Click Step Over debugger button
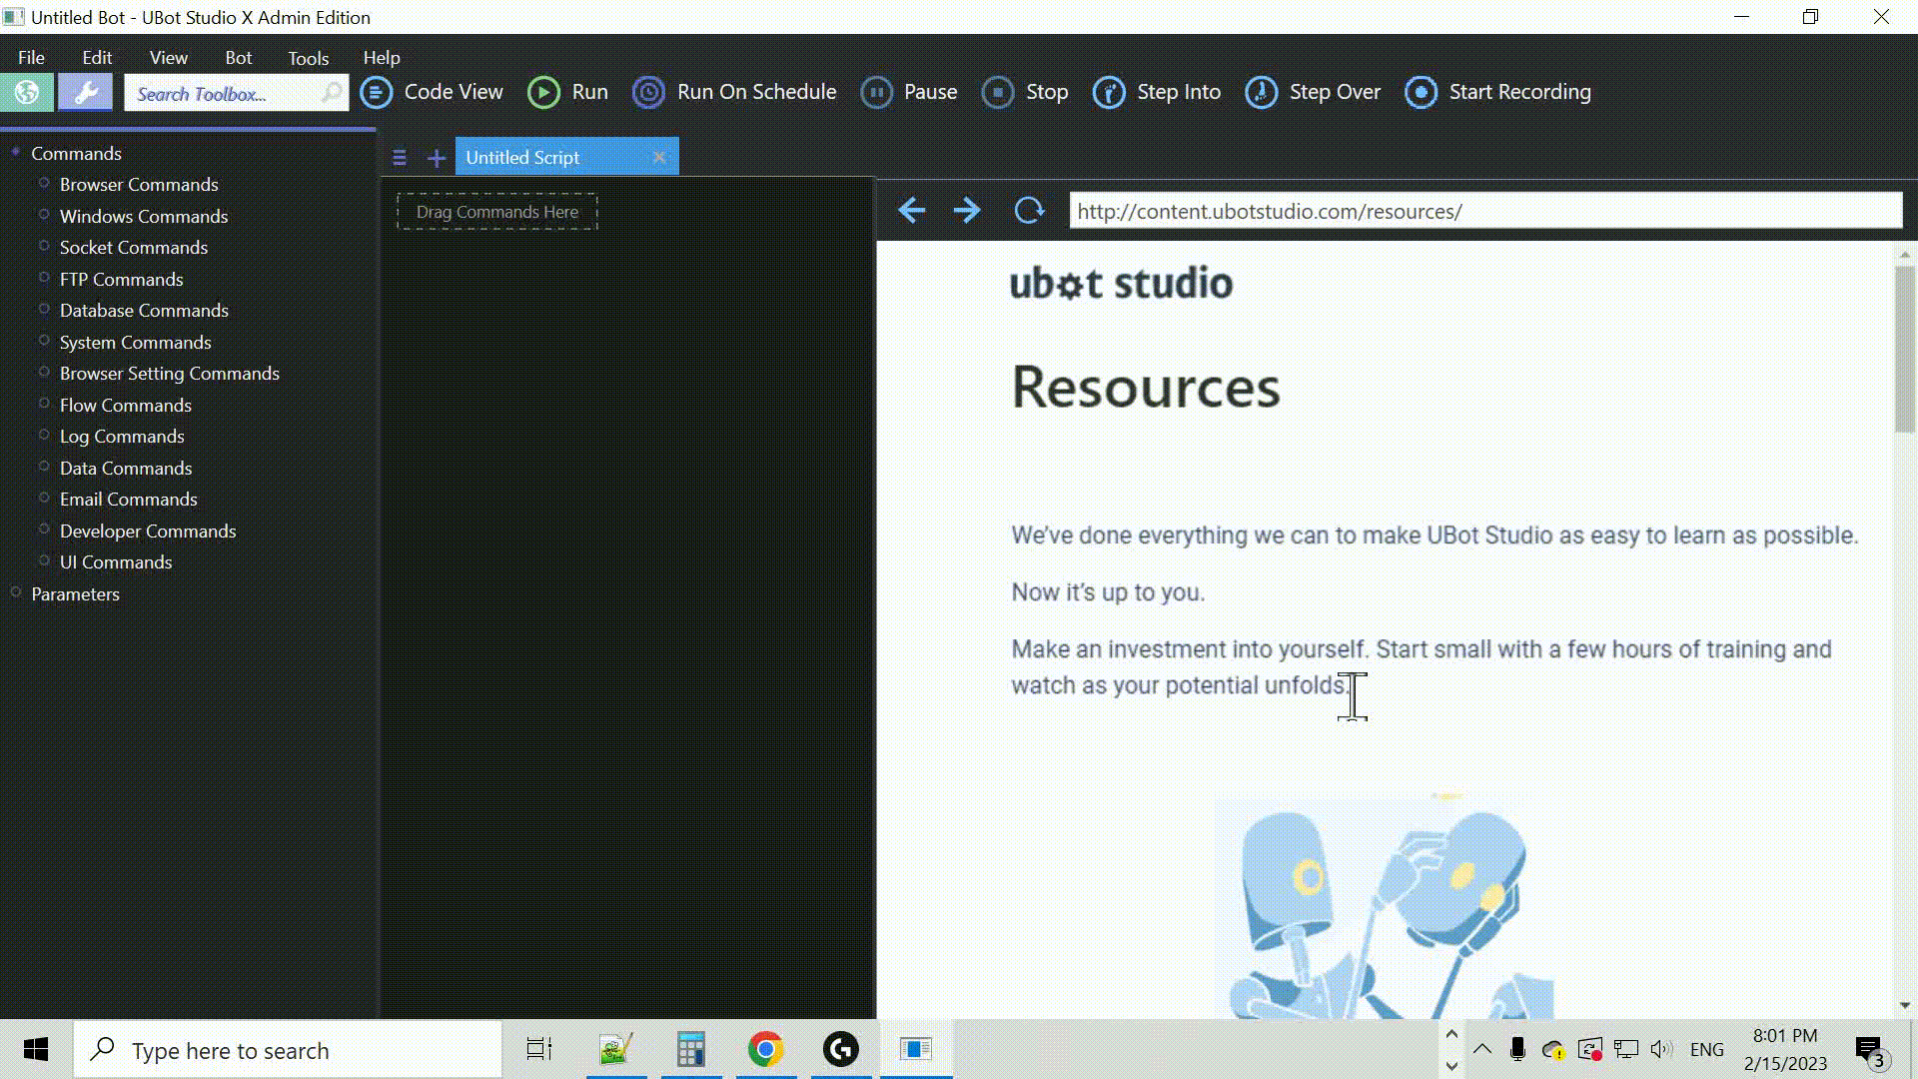Viewport: 1918px width, 1079px height. pyautogui.click(x=1313, y=92)
